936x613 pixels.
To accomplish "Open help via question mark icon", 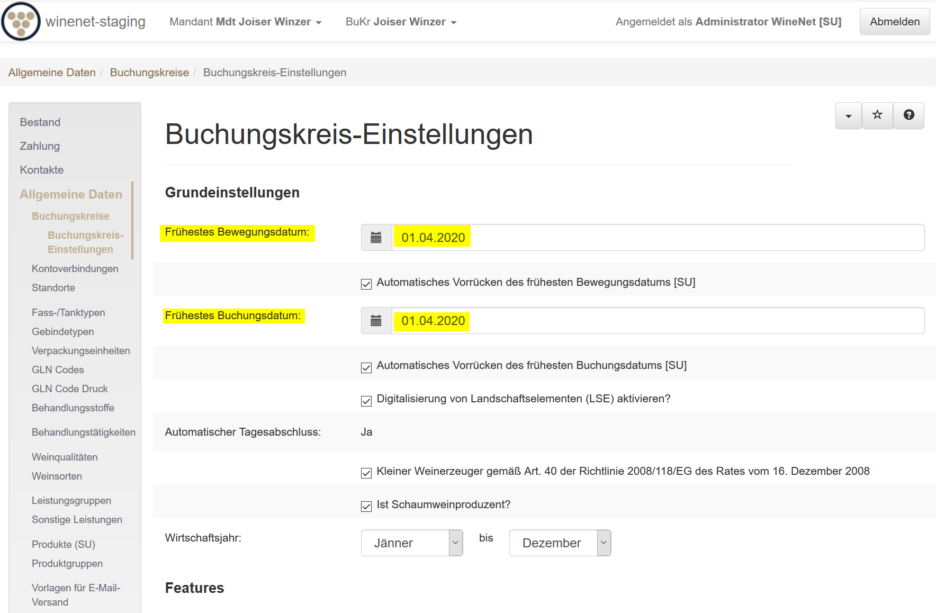I will click(x=908, y=115).
